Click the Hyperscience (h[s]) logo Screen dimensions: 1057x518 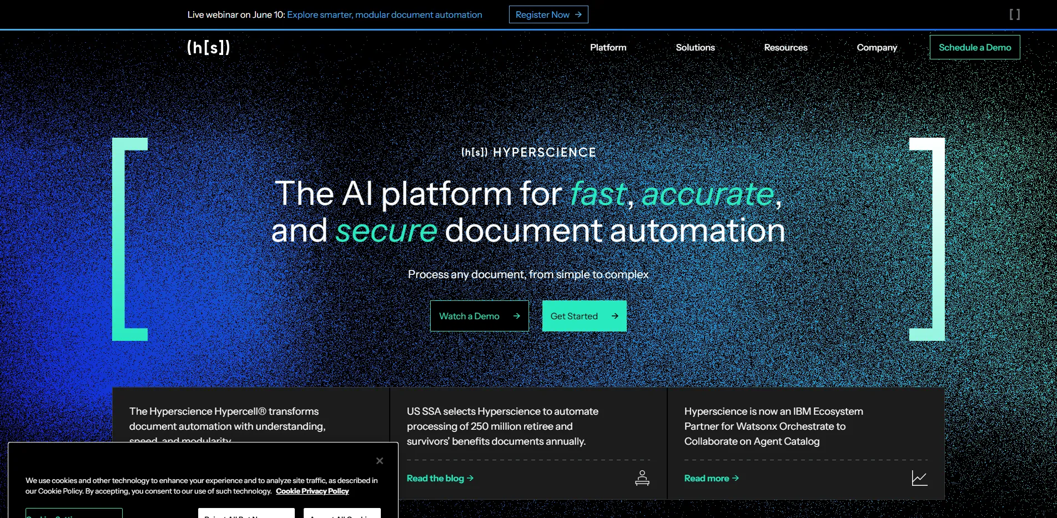click(208, 48)
